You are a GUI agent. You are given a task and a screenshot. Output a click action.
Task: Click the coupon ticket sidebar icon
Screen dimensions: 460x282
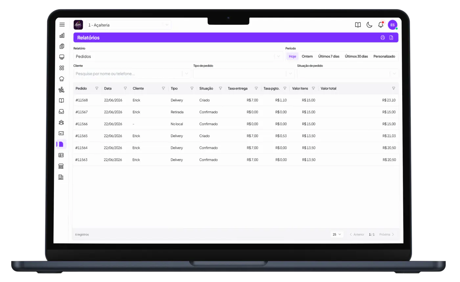[61, 133]
